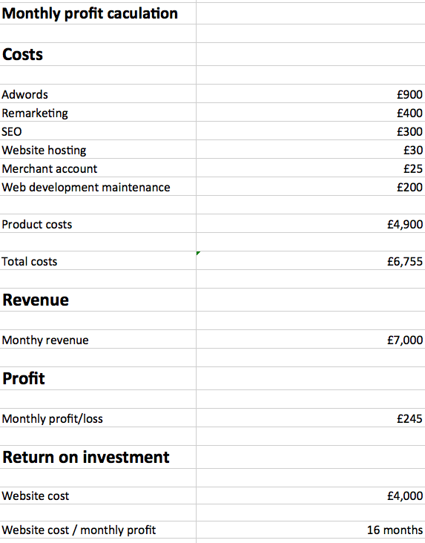Click the £300 SEO cost cell

[x=311, y=131]
